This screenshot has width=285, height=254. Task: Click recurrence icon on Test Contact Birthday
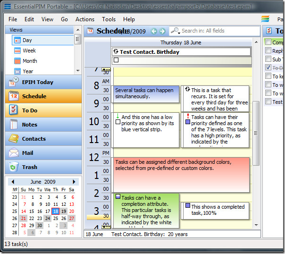(116, 51)
